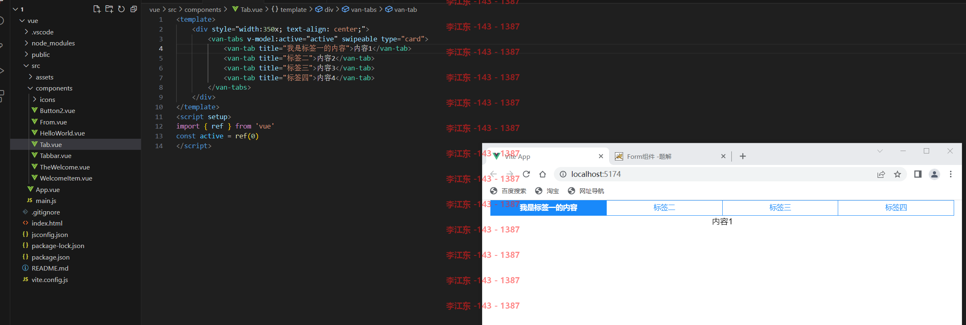Close the Vite App browser tab
The width and height of the screenshot is (966, 325).
click(601, 156)
